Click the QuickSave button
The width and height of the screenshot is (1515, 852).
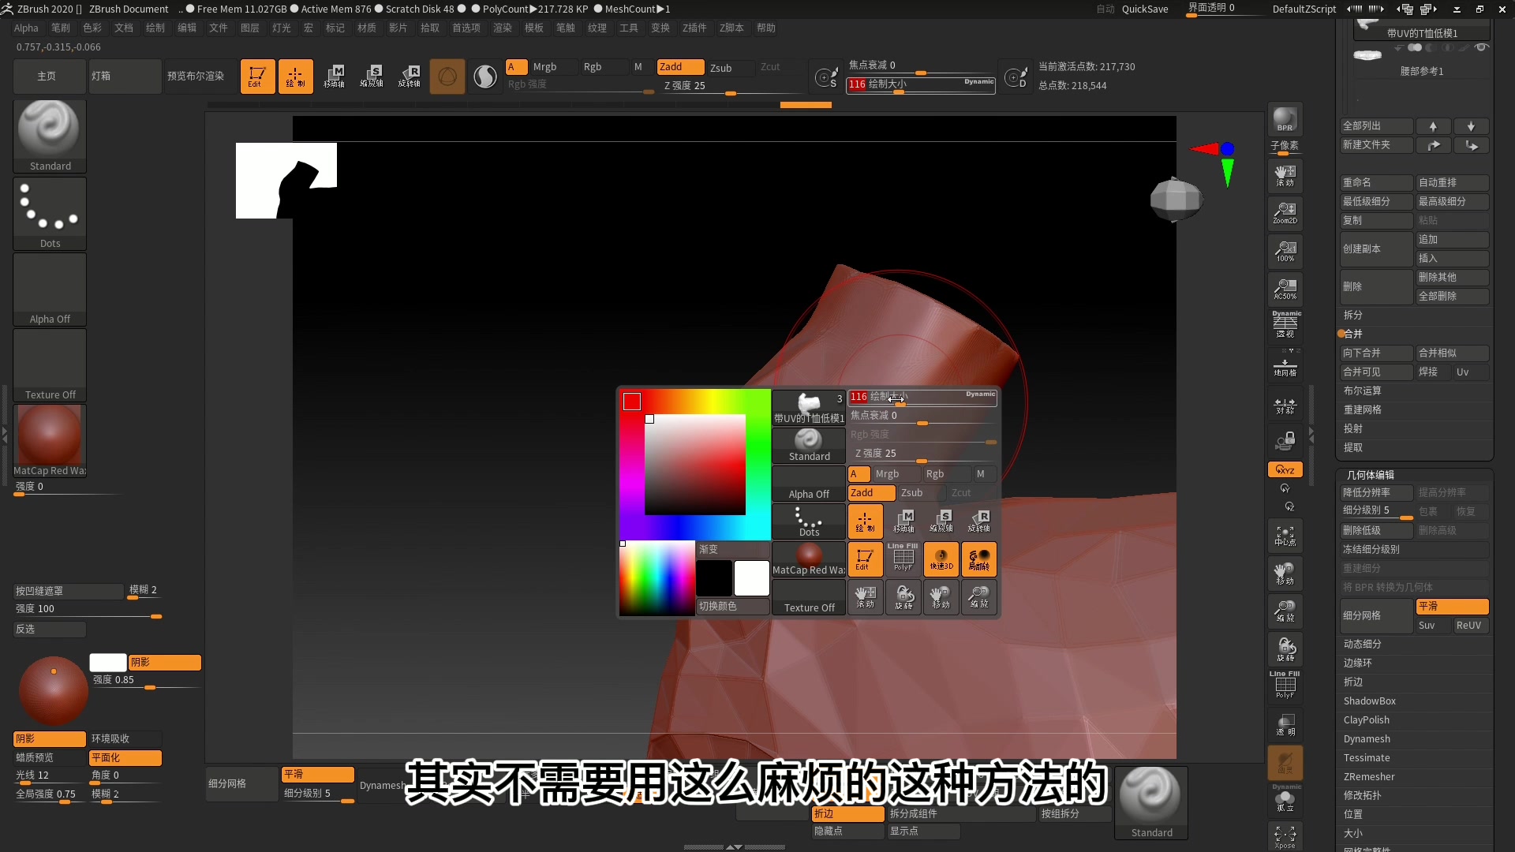click(1144, 9)
